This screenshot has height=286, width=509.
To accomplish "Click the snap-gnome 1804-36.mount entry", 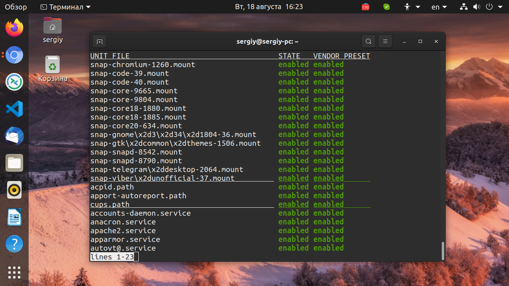I will point(173,134).
